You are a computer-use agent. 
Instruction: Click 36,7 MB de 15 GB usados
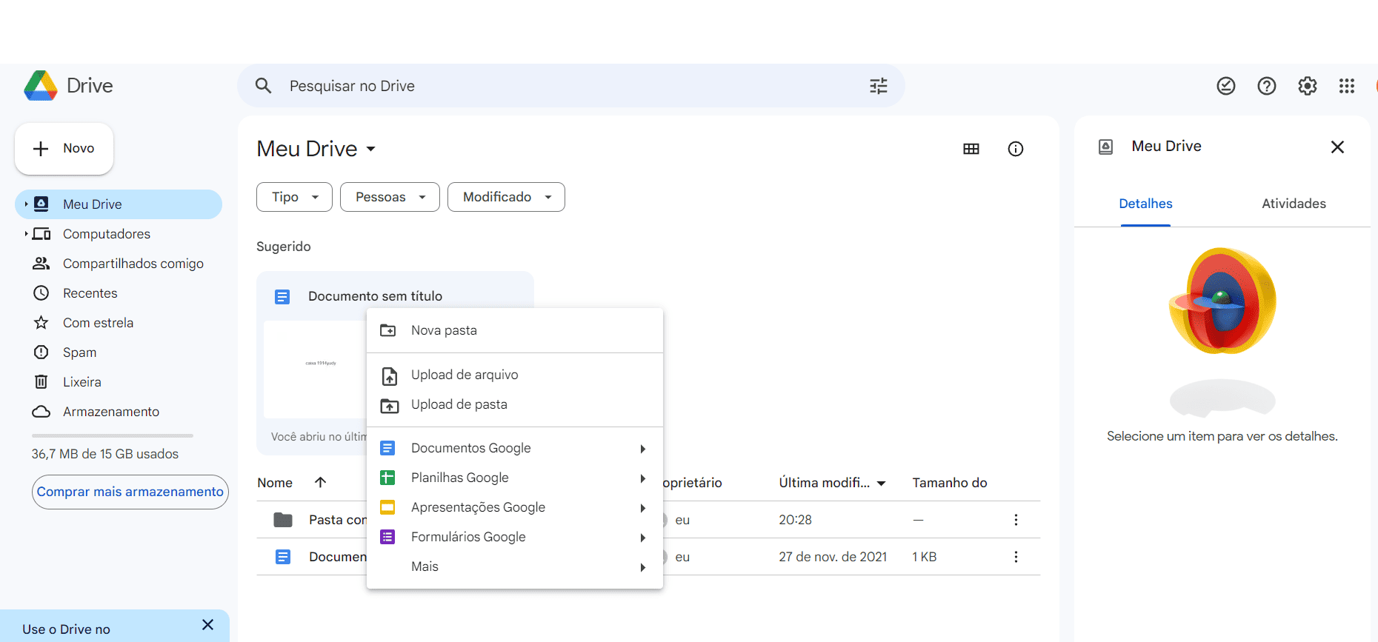click(x=105, y=454)
